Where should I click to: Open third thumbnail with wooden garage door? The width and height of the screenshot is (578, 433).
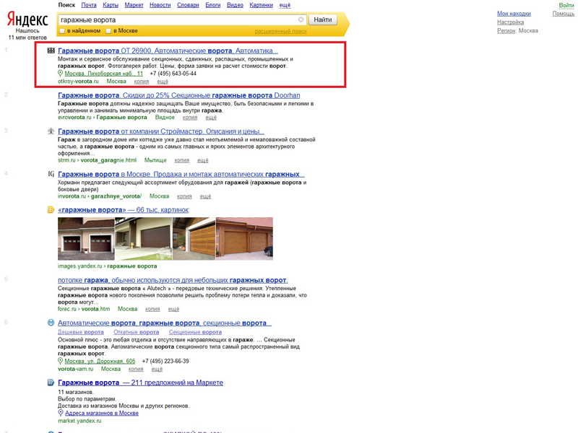(x=194, y=239)
